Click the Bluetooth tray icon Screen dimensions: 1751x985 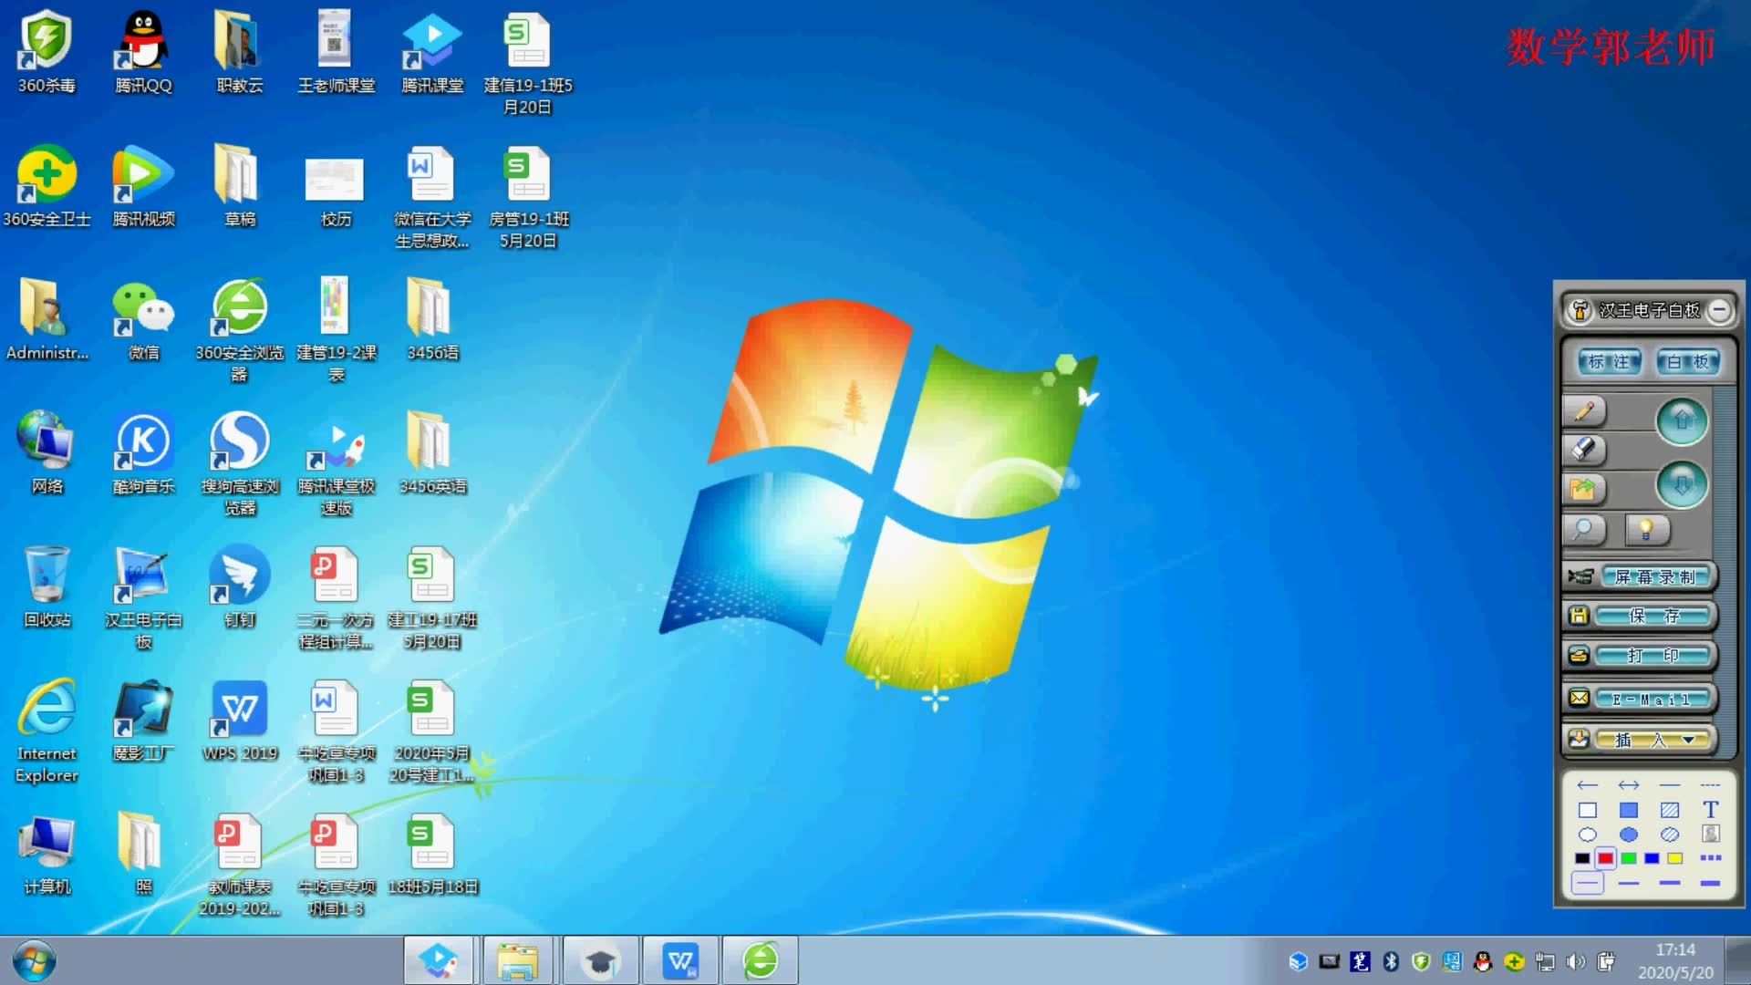(1391, 961)
